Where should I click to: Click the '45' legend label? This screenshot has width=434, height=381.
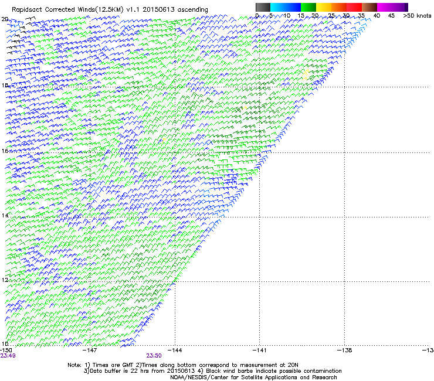click(391, 16)
